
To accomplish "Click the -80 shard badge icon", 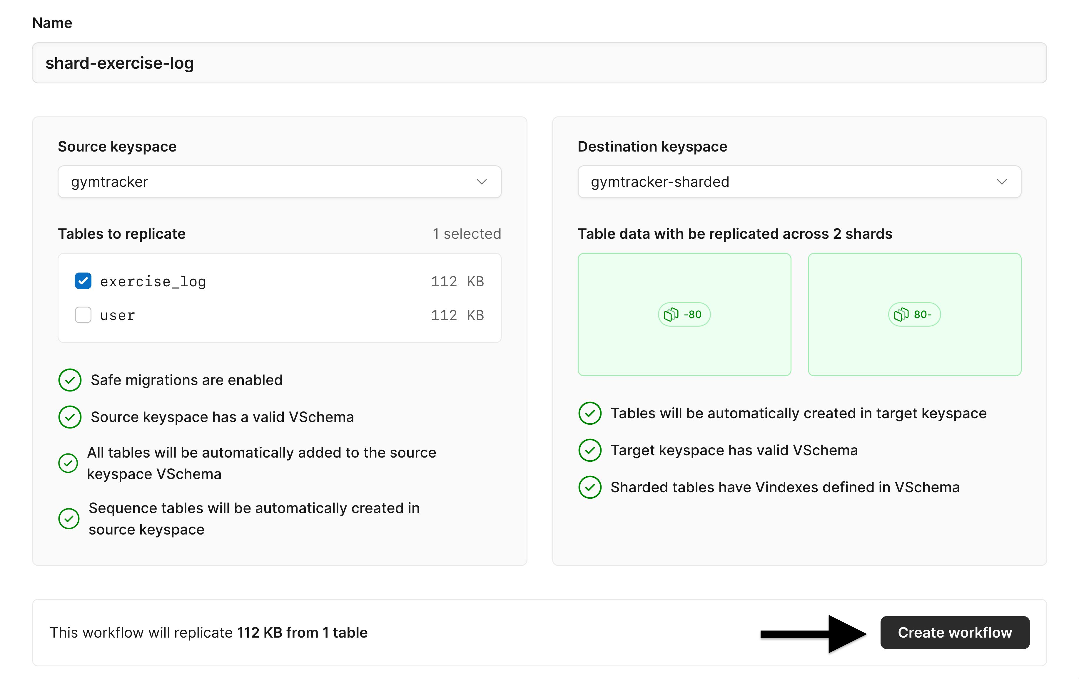I will 671,314.
